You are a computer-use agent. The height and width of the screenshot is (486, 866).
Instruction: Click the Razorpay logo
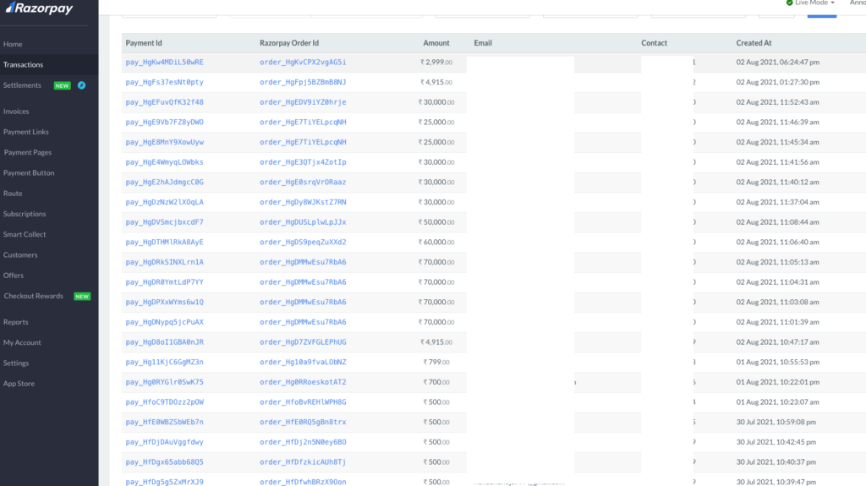click(38, 9)
